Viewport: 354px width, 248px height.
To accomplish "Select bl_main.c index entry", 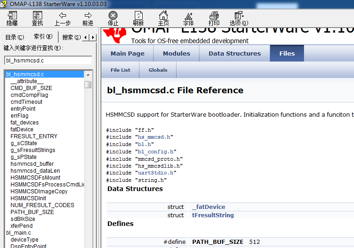I will click(18, 233).
